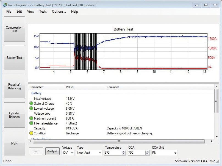Screen dimensions: 222x166
Task: Open the File menu
Action: click(9, 12)
